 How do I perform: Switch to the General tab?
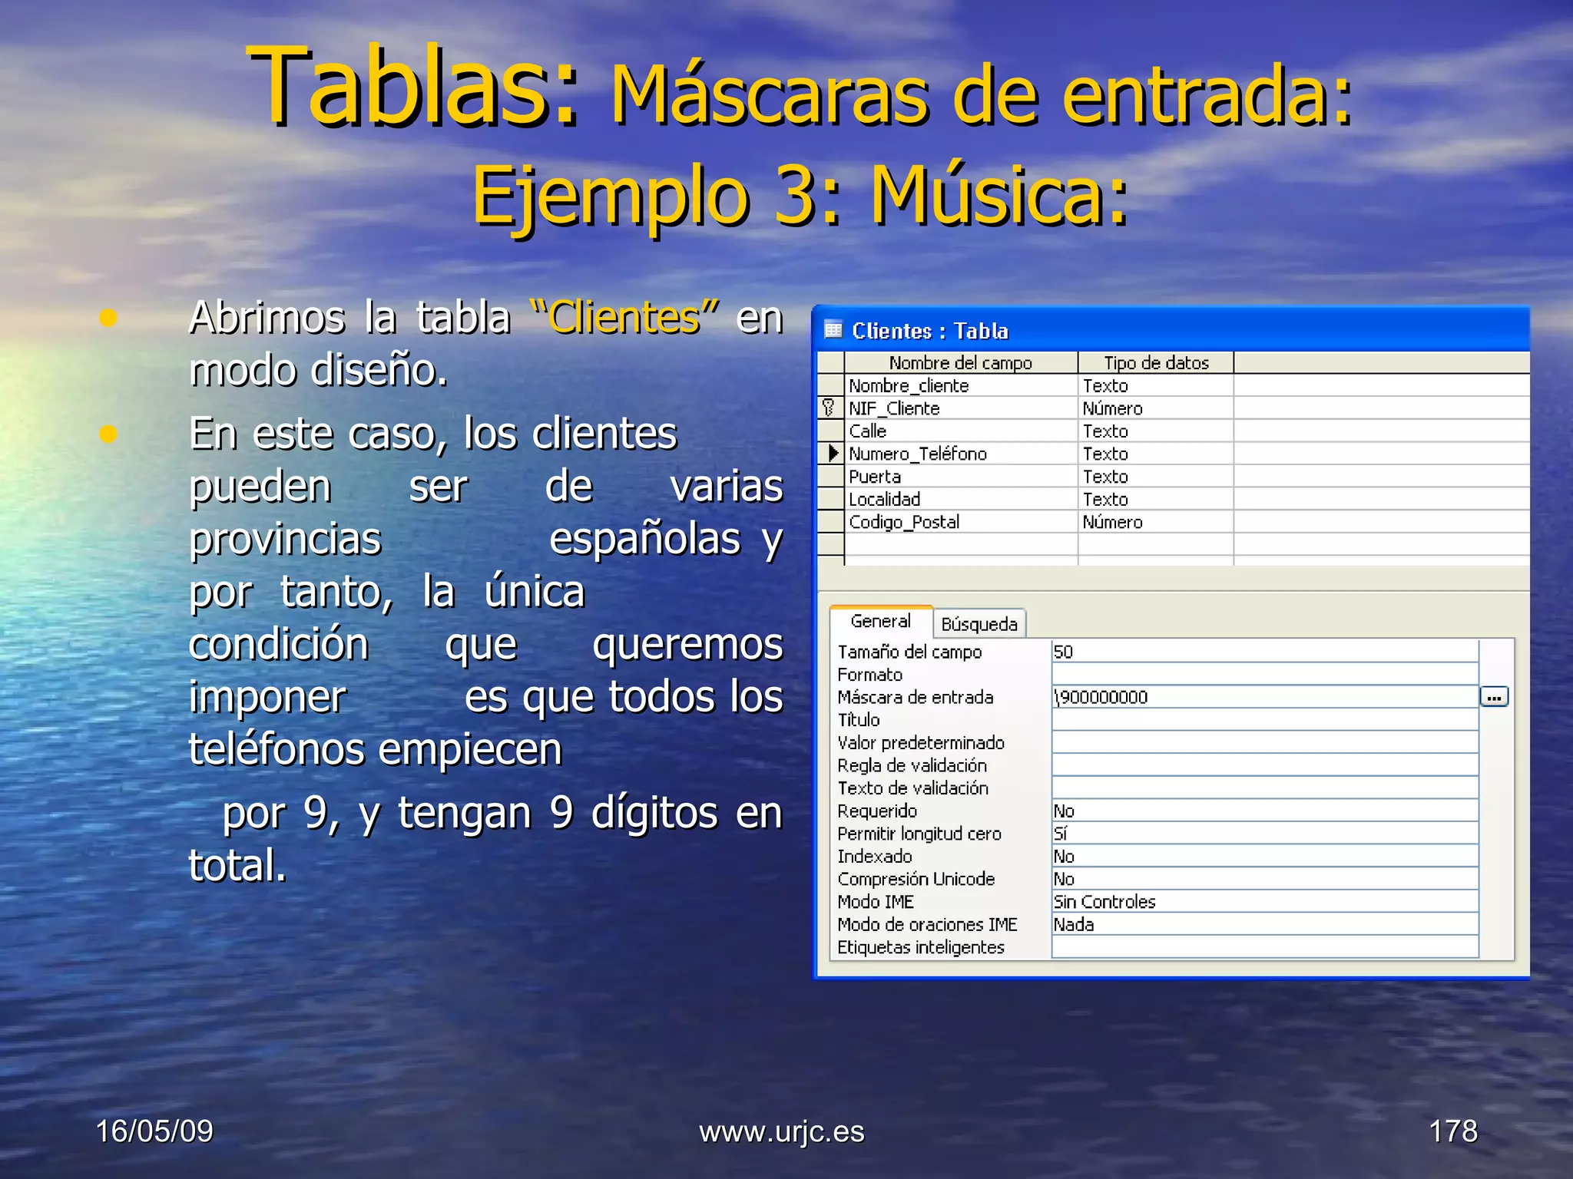[x=880, y=621]
